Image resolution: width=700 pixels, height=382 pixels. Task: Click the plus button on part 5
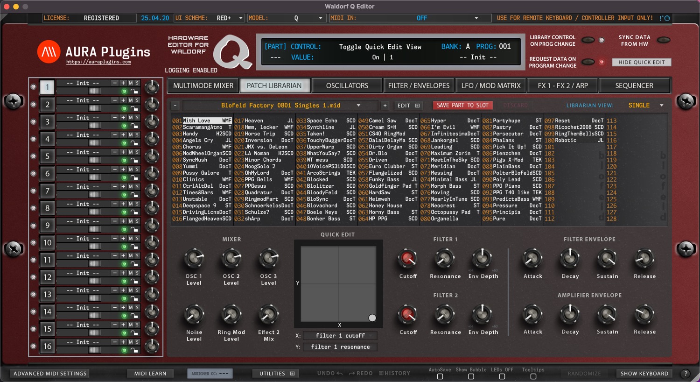click(x=123, y=152)
